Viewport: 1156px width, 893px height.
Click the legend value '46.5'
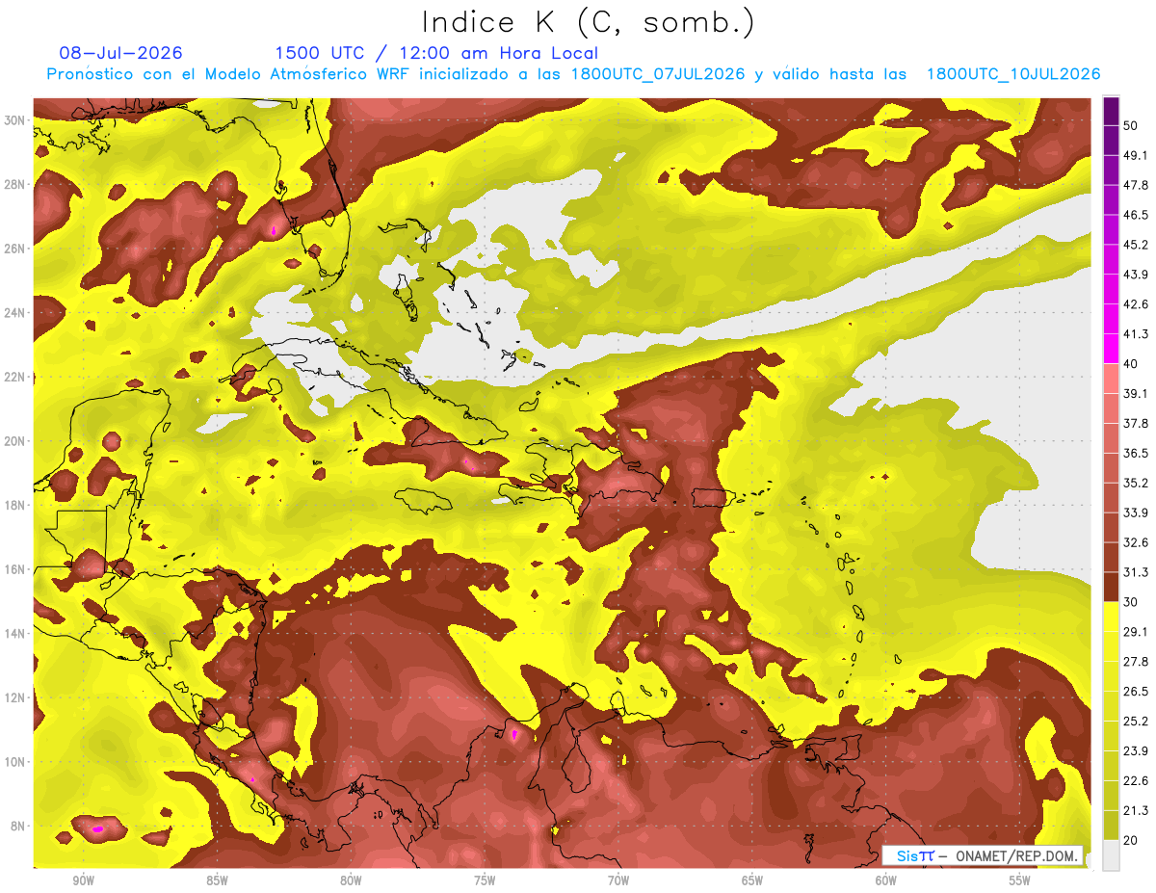(x=1136, y=215)
